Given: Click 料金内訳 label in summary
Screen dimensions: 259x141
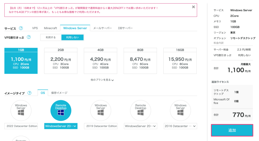Looking at the screenshot, I should [x=219, y=43].
